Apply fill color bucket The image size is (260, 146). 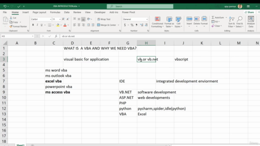coord(58,25)
